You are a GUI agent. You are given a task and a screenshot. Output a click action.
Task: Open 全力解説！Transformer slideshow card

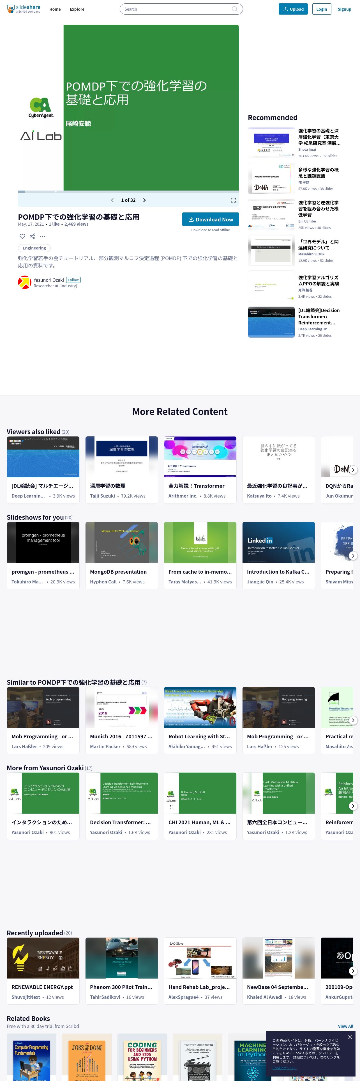(x=200, y=469)
